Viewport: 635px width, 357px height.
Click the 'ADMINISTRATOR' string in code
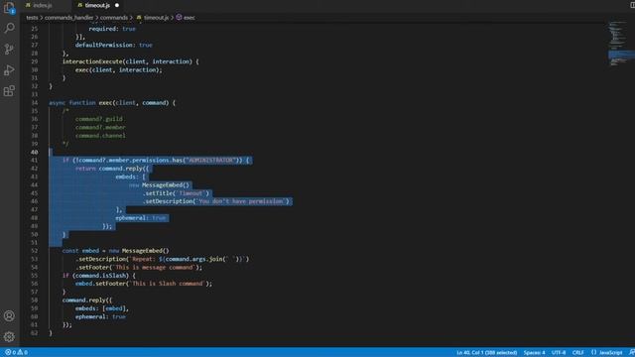click(210, 161)
